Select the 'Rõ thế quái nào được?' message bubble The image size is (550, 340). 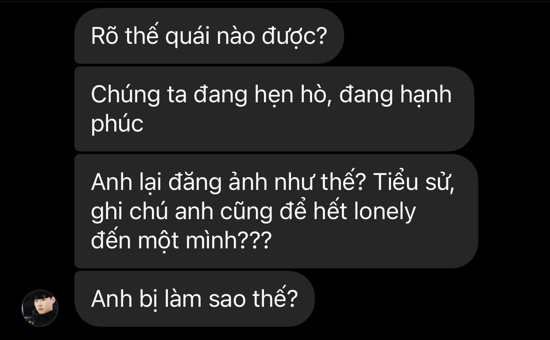[209, 36]
